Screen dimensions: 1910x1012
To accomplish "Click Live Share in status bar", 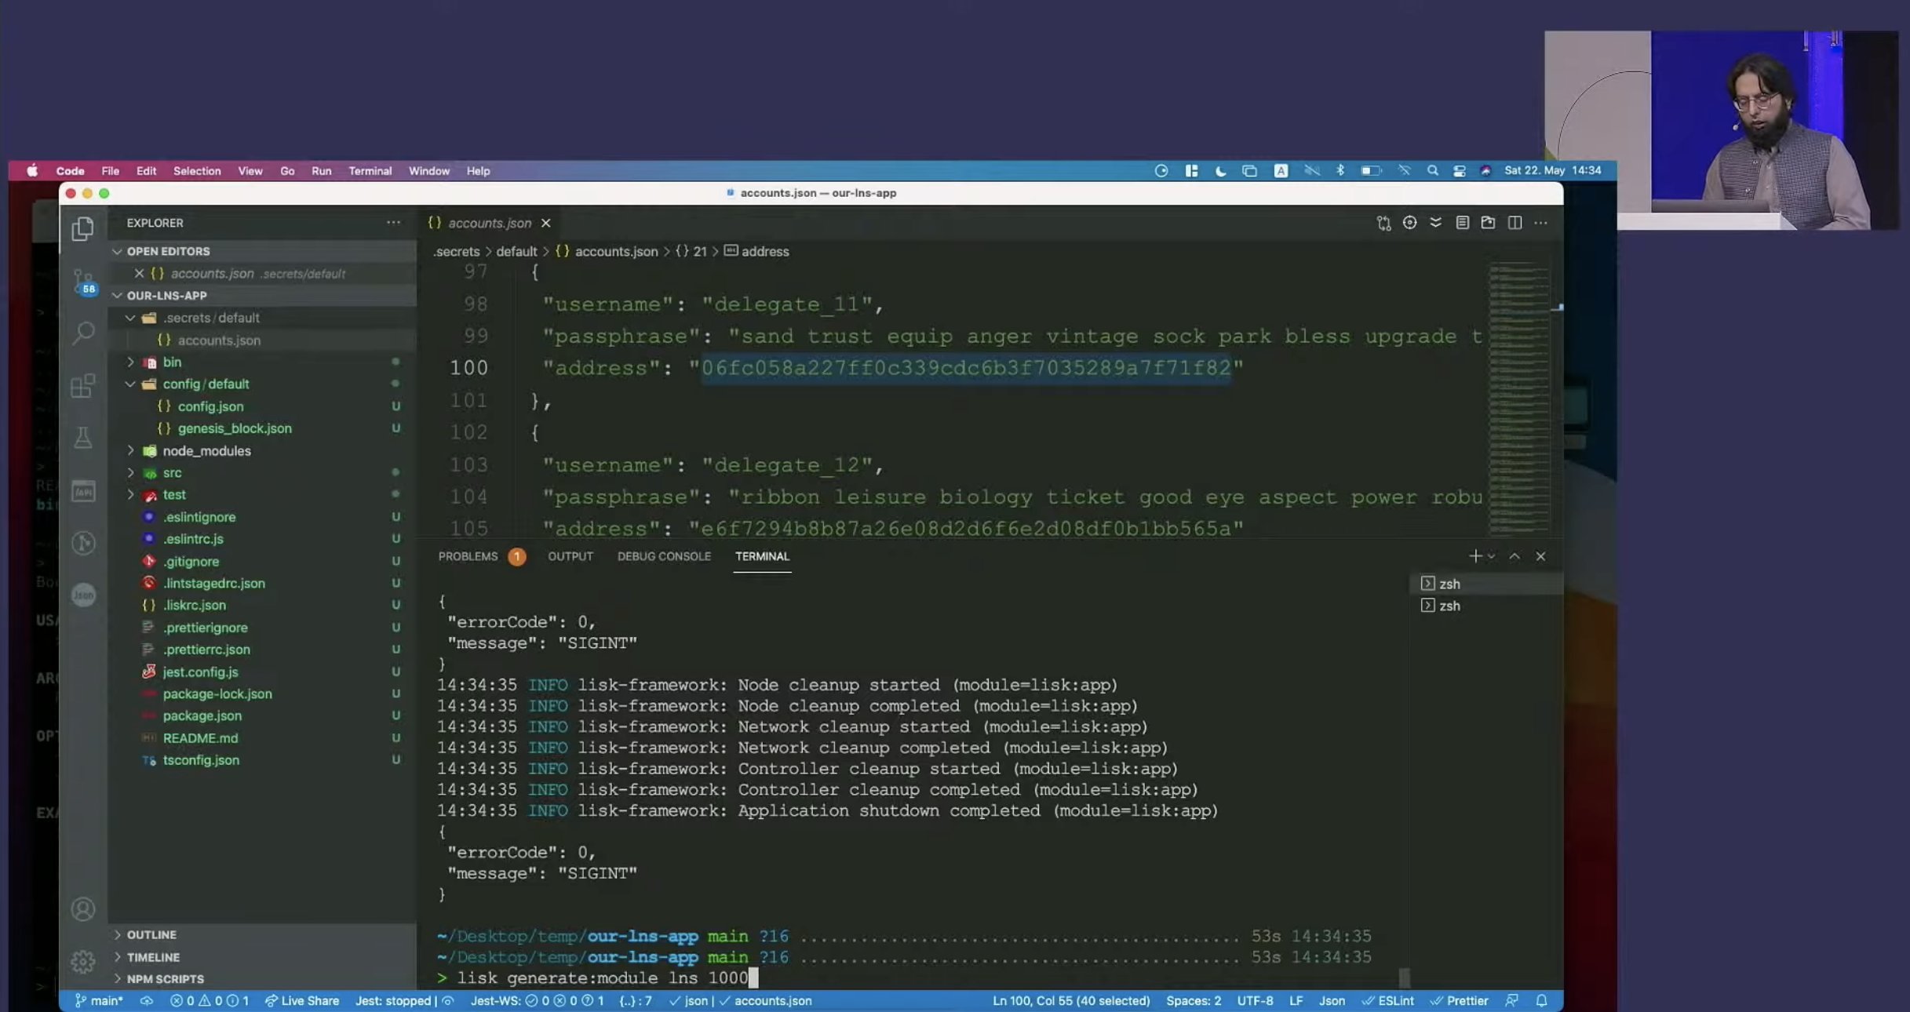I will pos(301,1001).
